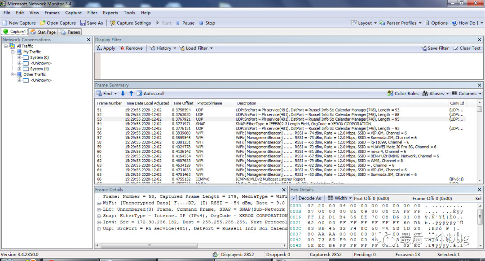The width and height of the screenshot is (485, 261).
Task: Open the filter History dropdown
Action: coord(163,48)
